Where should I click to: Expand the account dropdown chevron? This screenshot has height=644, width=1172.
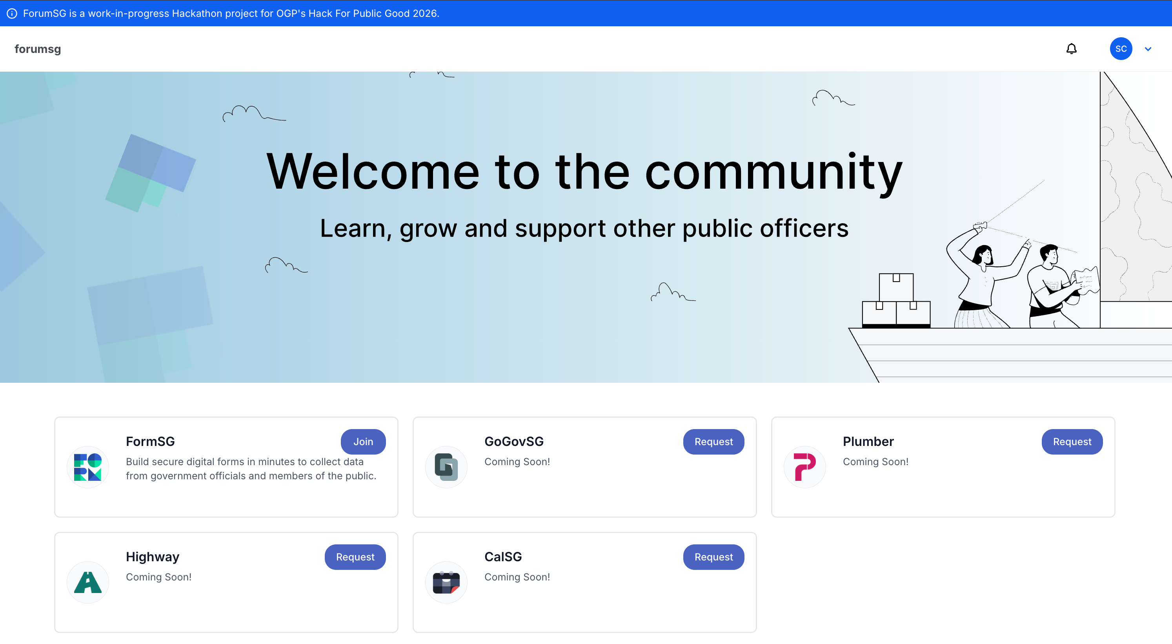click(x=1148, y=49)
